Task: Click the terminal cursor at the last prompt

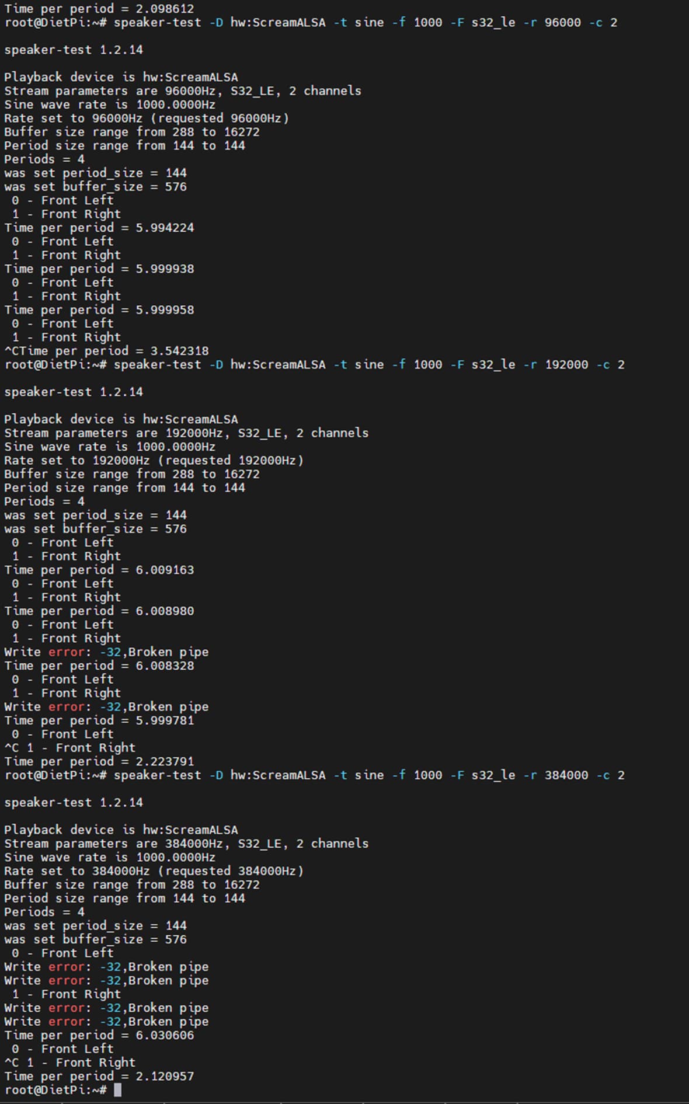Action: [118, 1090]
